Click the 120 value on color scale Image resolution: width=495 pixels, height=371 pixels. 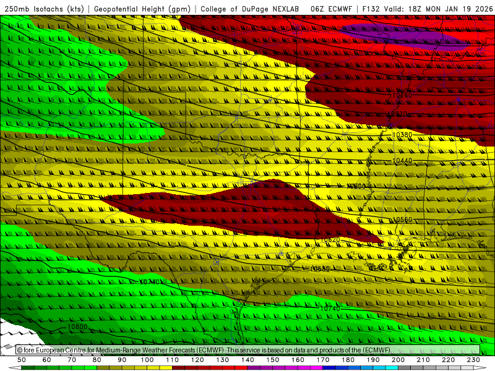197,360
